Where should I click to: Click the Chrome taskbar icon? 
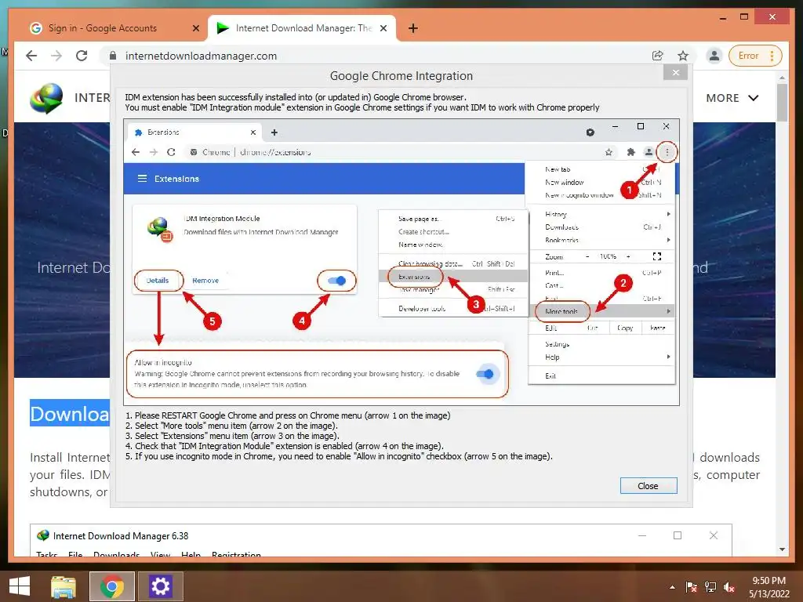112,586
